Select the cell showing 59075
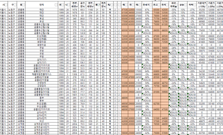Image resolution: width=223 pixels, height=135 pixels. (202, 51)
